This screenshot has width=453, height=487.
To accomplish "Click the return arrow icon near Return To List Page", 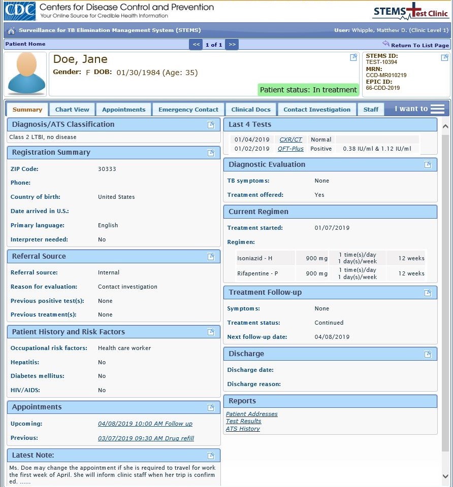I will [x=386, y=44].
